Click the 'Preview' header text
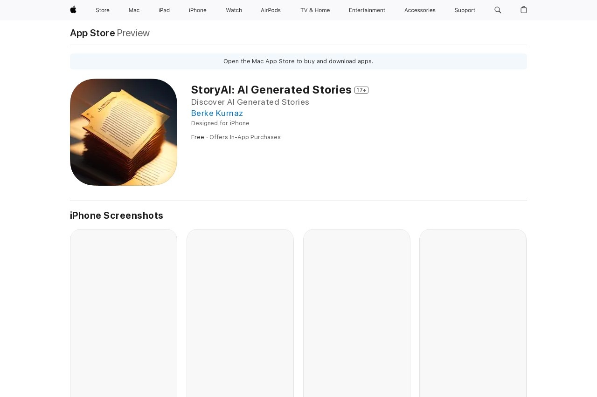 pos(133,33)
